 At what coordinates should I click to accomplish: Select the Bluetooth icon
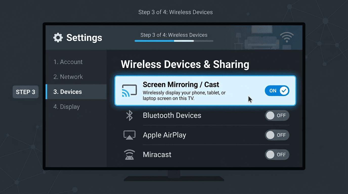click(129, 115)
